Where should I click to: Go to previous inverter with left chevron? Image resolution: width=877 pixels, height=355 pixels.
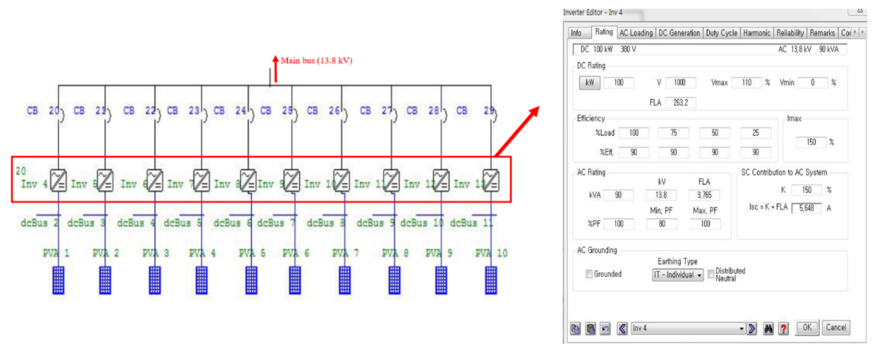pos(622,328)
